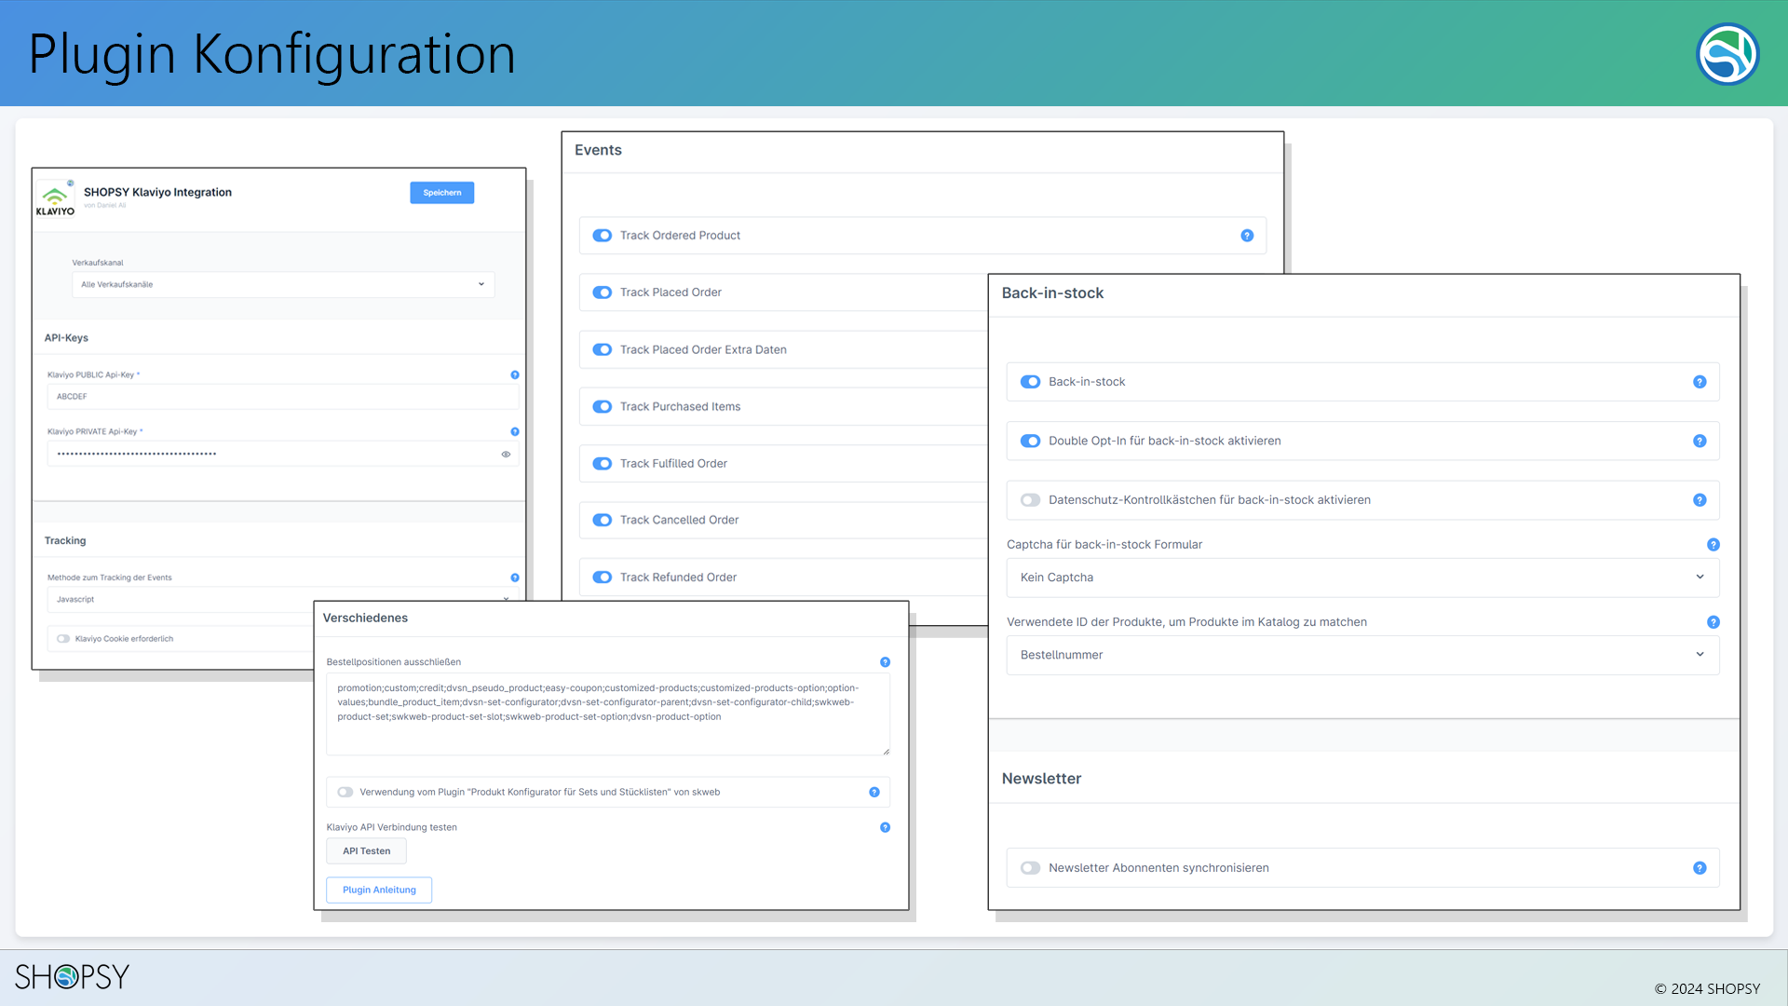Open help for Klaviyo PRIVATE Api-Key
Viewport: 1788px width, 1006px height.
(515, 431)
